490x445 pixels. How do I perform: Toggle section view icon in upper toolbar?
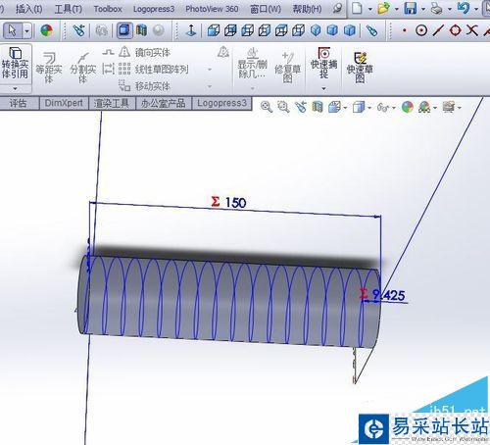(141, 30)
